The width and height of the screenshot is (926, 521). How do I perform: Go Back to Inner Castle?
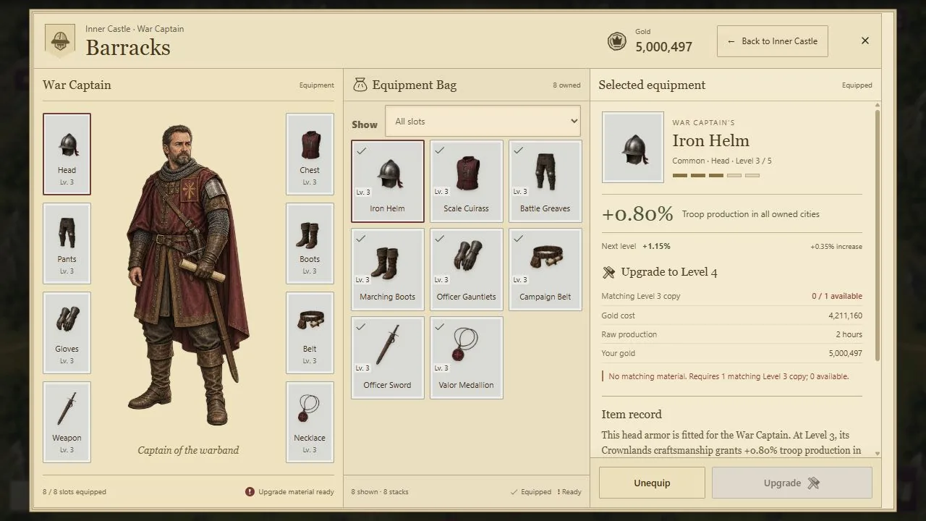(x=773, y=41)
